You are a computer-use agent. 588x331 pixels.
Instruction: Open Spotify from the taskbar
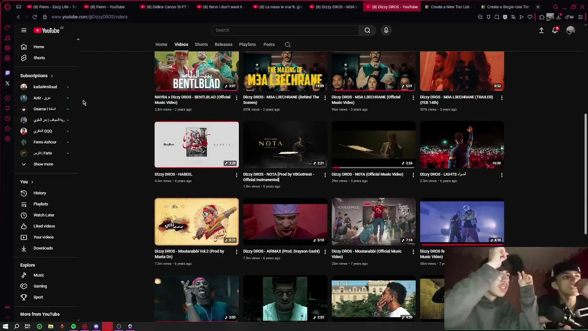click(73, 326)
